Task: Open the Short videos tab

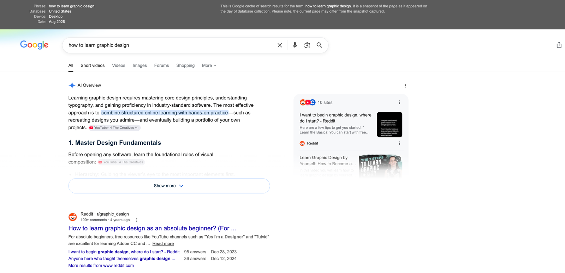Action: click(x=93, y=66)
